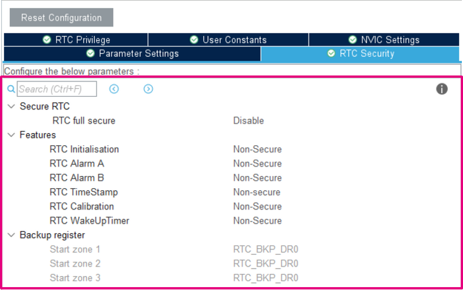Image resolution: width=463 pixels, height=290 pixels.
Task: Click the green check on RTC Privilege tab
Action: point(47,39)
